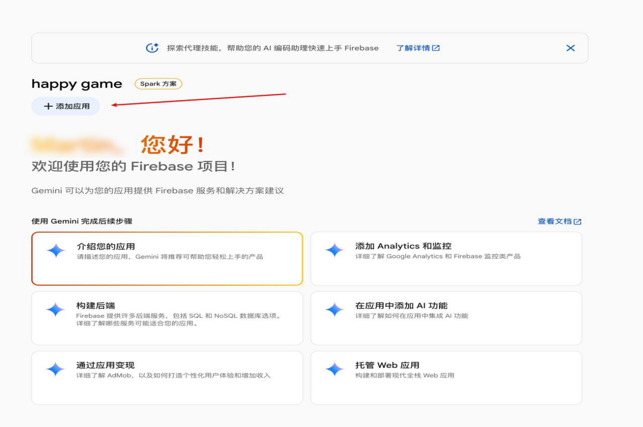The image size is (643, 427).
Task: Click the 构建和部署现代全栈 Web 应用 text
Action: coord(405,375)
